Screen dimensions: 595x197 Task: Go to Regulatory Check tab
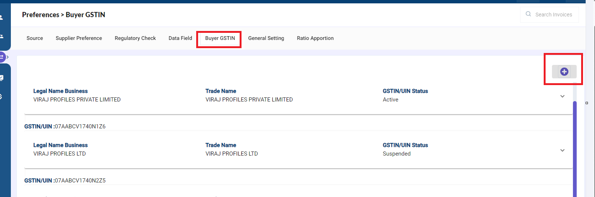pos(135,38)
